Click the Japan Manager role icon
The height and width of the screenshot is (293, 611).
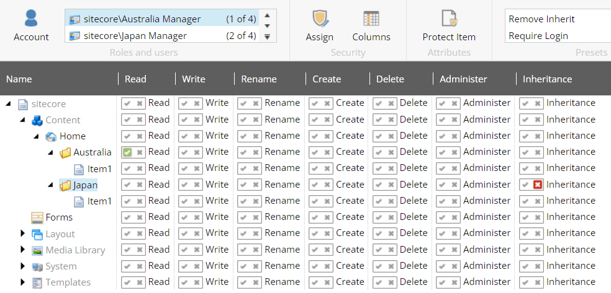point(74,36)
